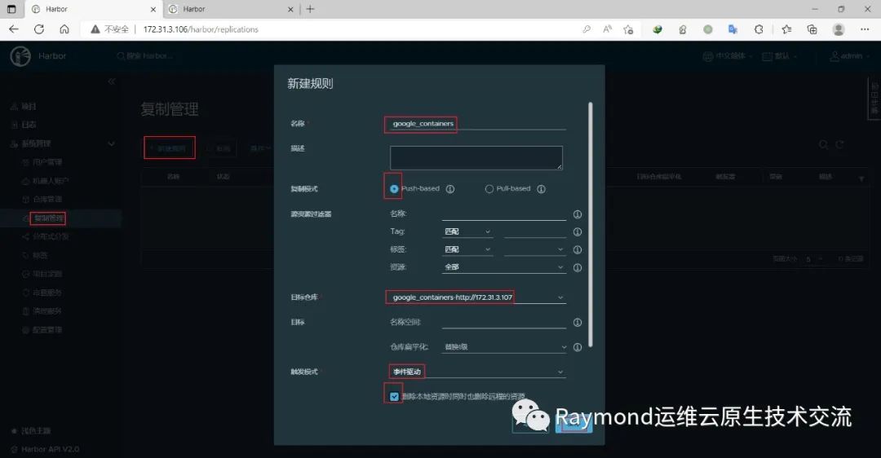Open 用户管理 in the sidebar
This screenshot has width=881, height=458.
pyautogui.click(x=47, y=162)
